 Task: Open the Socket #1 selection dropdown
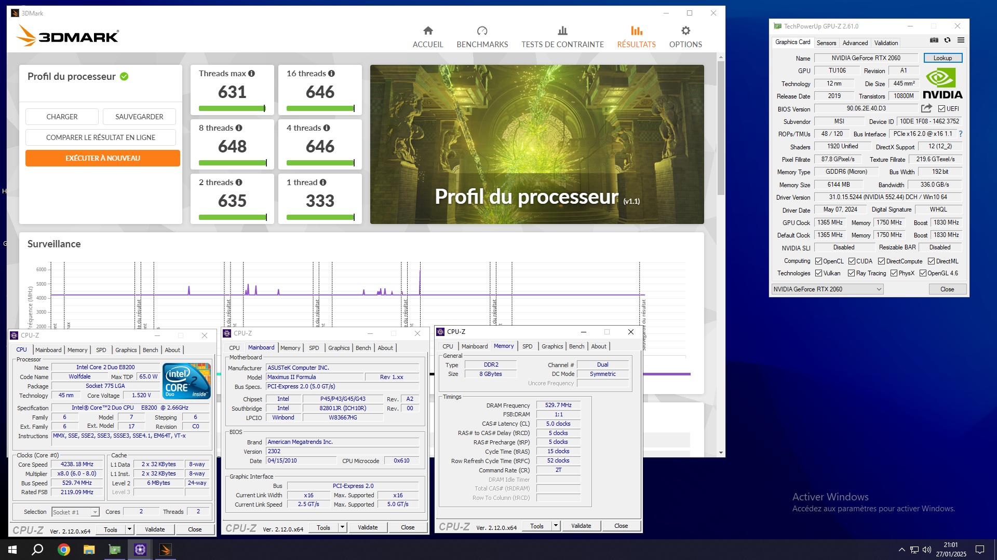pos(75,512)
